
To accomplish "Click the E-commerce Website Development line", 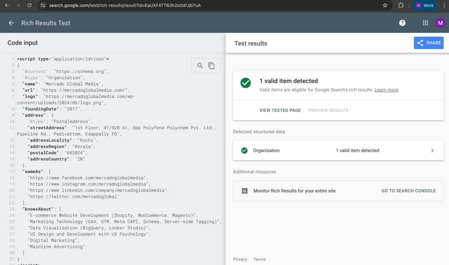I will pyautogui.click(x=113, y=215).
